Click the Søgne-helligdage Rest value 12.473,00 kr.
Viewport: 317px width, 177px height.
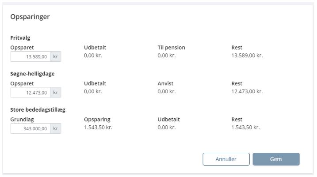(x=247, y=91)
